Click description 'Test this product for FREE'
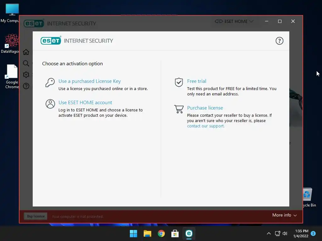The image size is (322, 241). [232, 91]
